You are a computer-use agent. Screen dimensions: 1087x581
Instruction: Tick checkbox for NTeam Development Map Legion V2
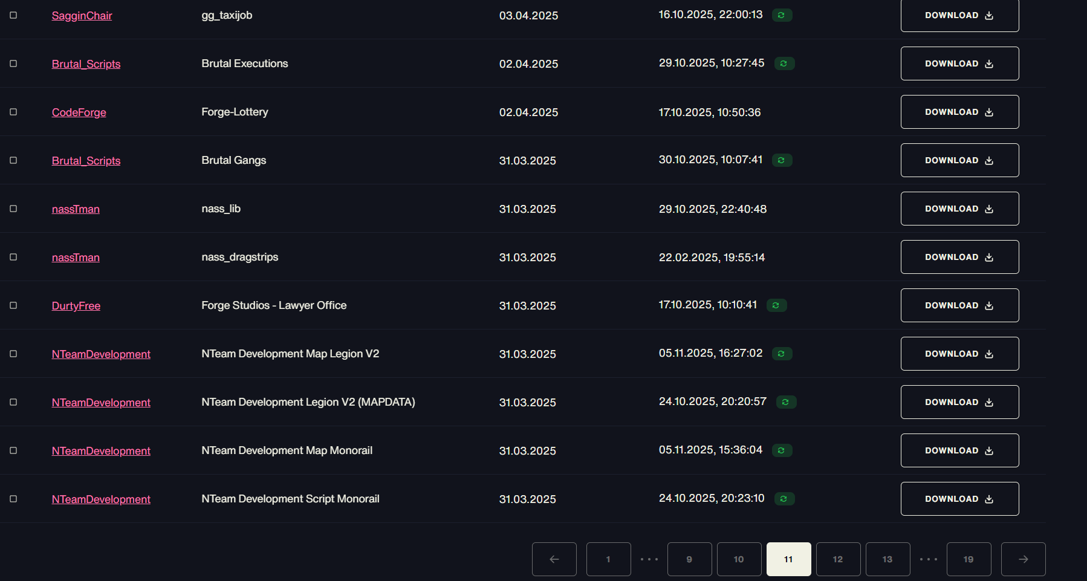click(13, 354)
